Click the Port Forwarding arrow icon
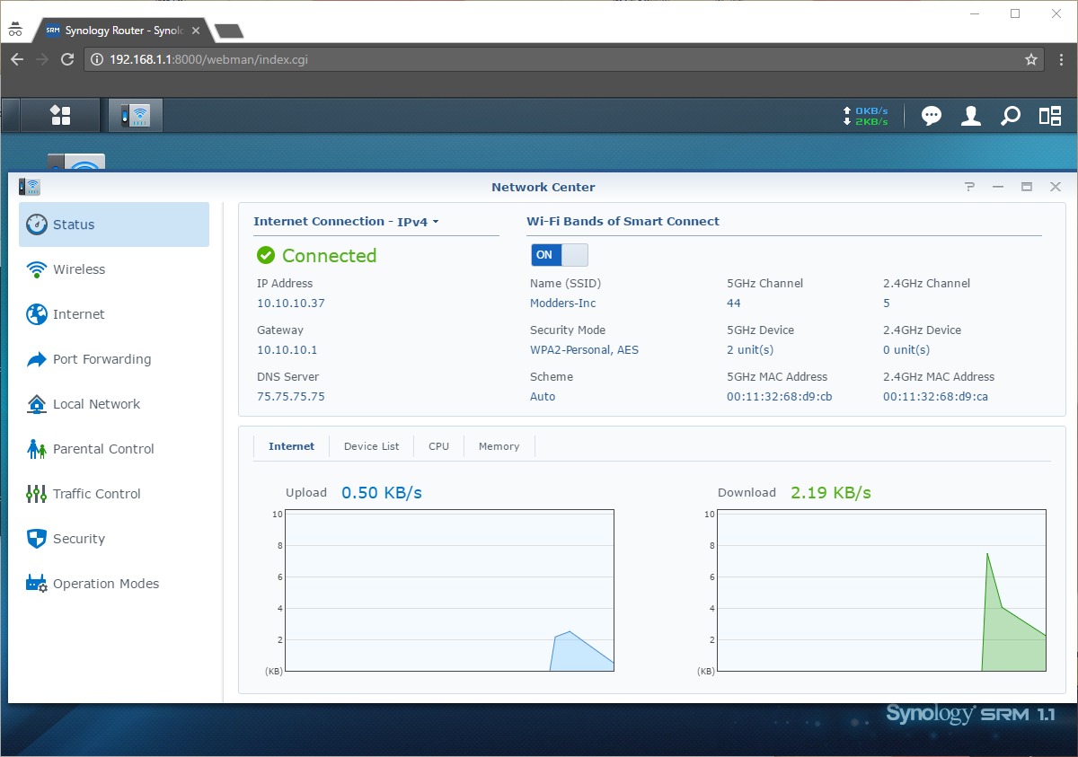The width and height of the screenshot is (1078, 757). pyautogui.click(x=37, y=359)
